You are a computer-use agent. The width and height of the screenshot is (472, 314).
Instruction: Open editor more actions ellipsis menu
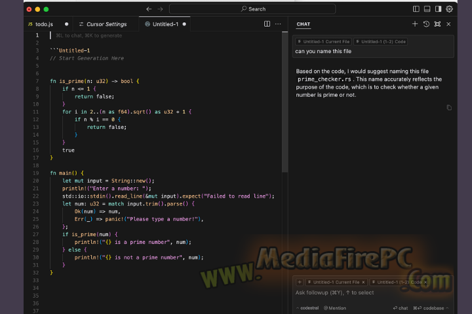278,24
